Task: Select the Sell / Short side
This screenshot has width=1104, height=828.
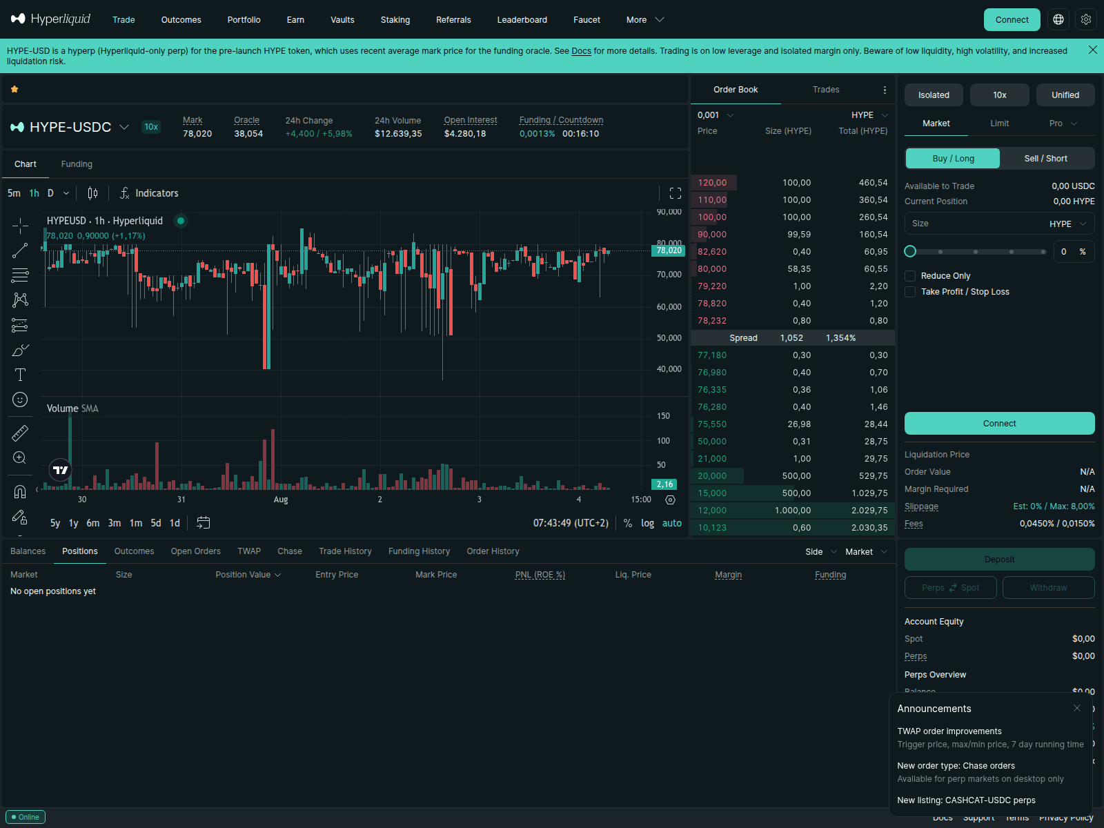Action: pyautogui.click(x=1046, y=159)
